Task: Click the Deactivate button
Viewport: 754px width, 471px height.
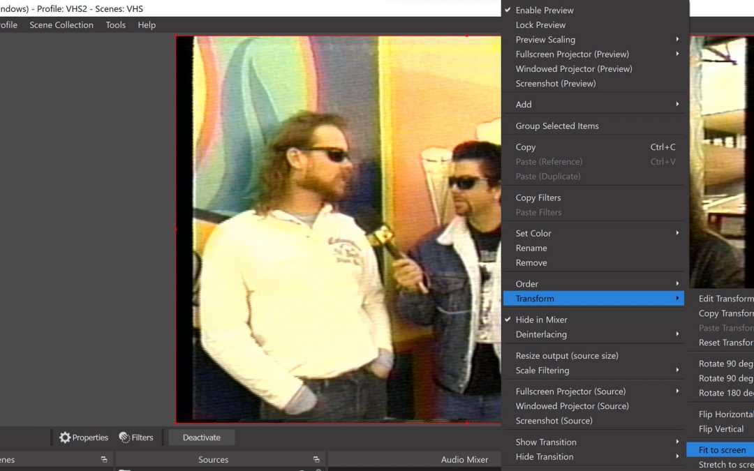Action: pos(201,438)
